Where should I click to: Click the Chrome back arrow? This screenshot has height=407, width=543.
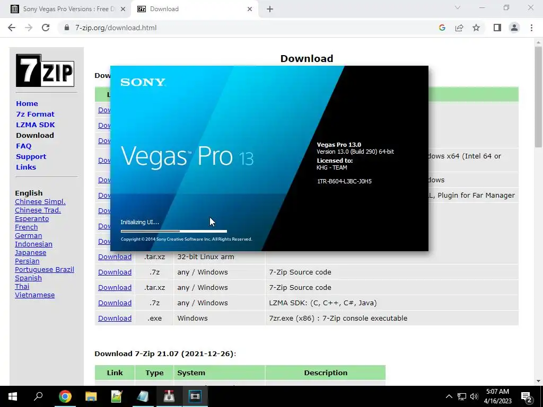(x=12, y=28)
